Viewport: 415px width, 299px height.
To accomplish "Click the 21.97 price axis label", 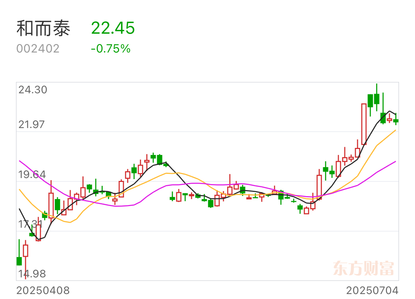I will pyautogui.click(x=32, y=124).
